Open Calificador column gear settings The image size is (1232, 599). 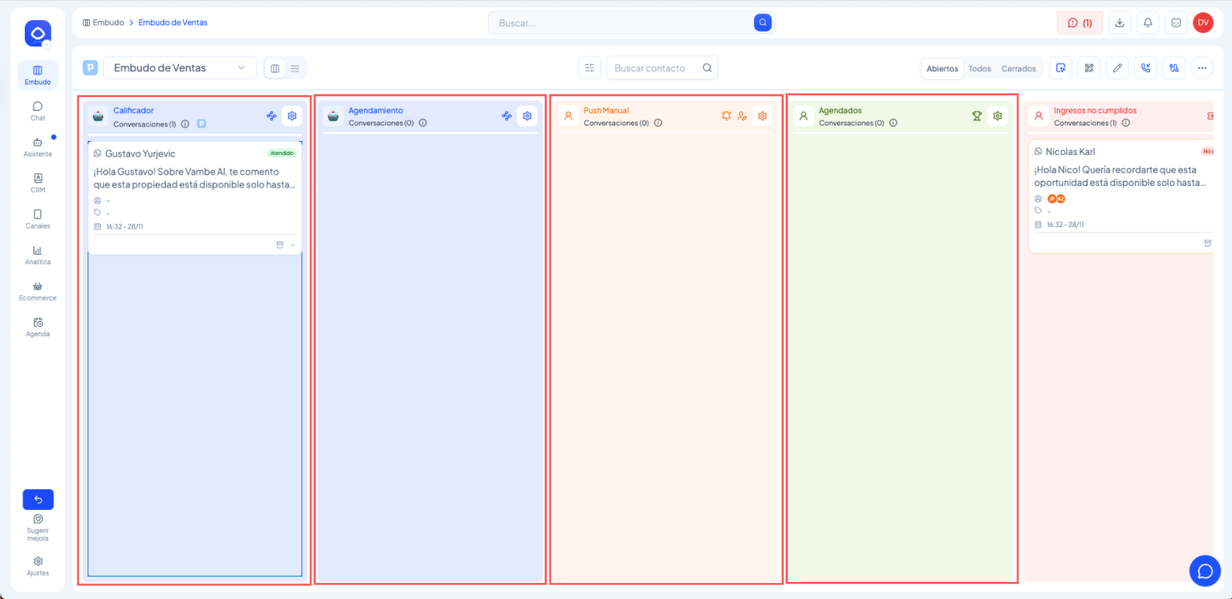[x=292, y=116]
